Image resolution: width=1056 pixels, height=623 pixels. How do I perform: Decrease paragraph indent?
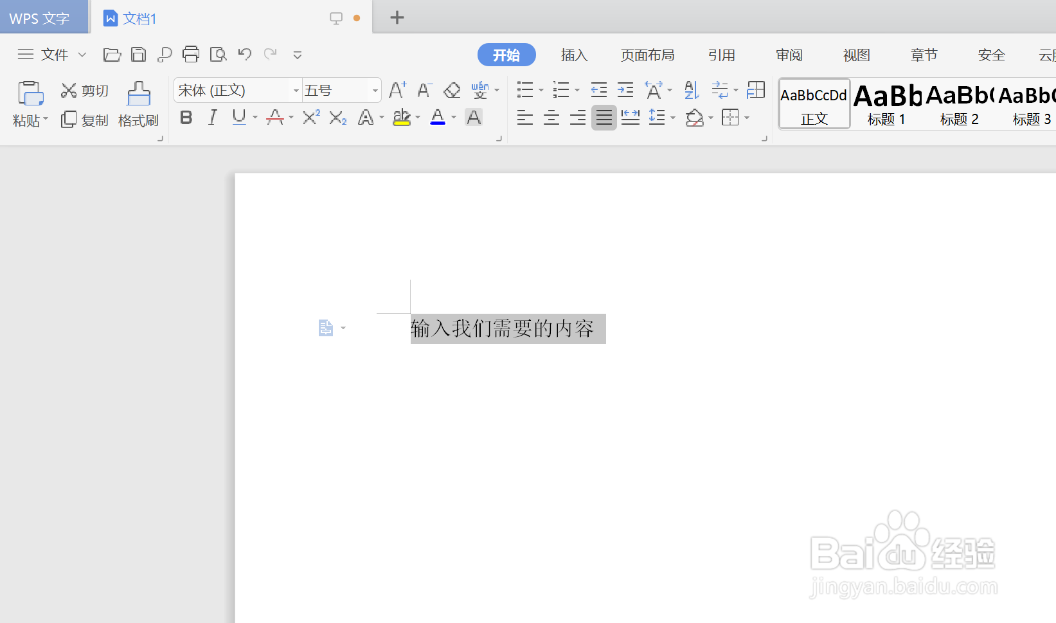coord(599,90)
